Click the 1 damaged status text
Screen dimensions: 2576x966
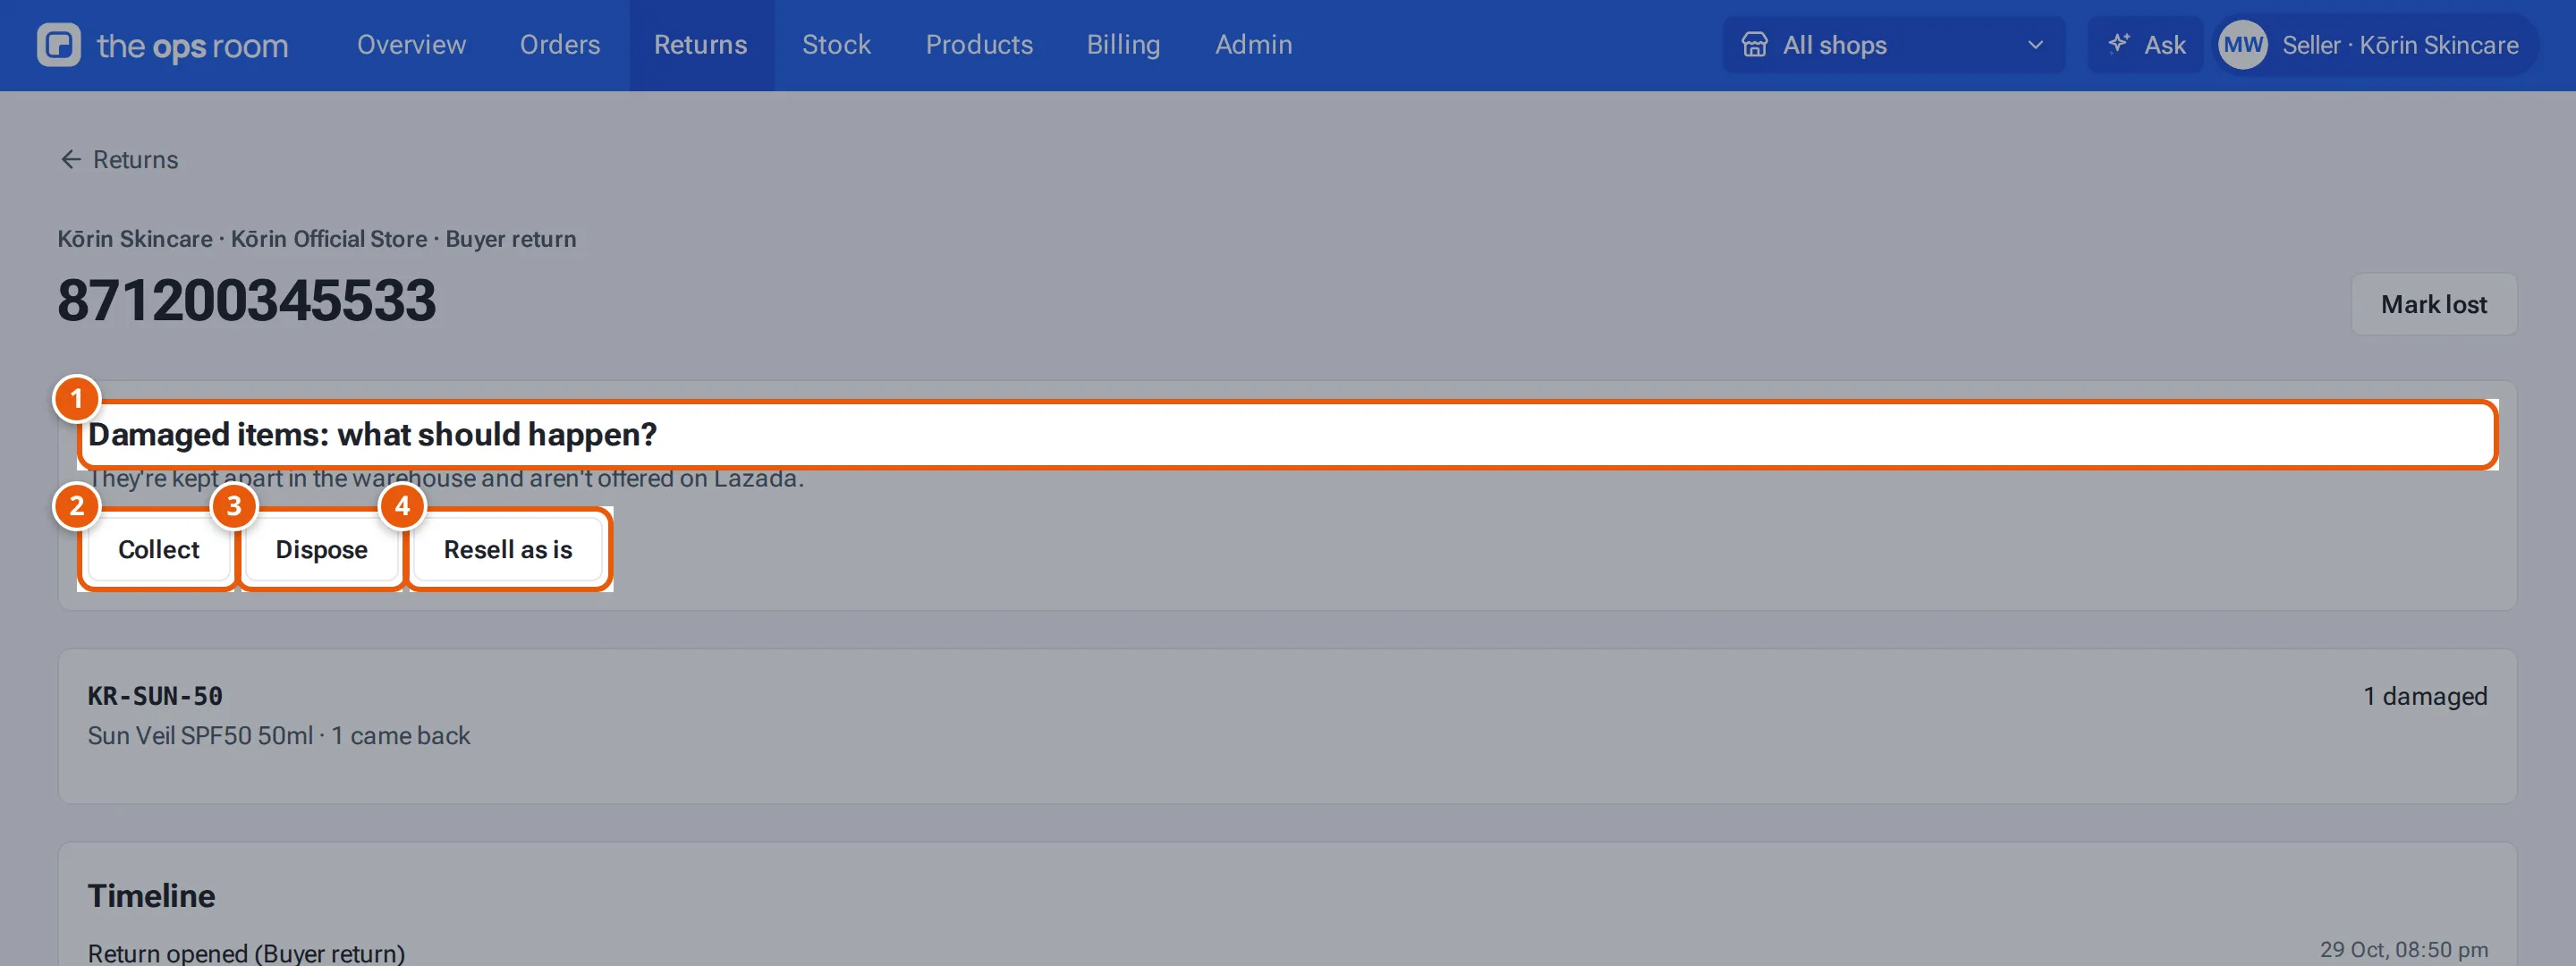pyautogui.click(x=2424, y=696)
